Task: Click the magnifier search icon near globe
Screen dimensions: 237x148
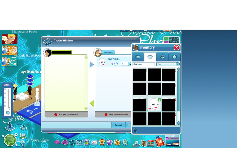Action: (24, 136)
